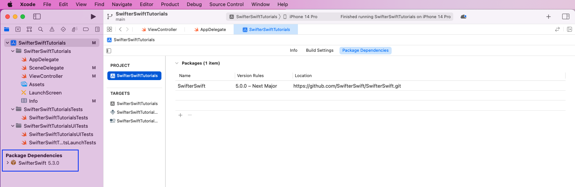This screenshot has width=575, height=187.
Task: Select SwifterSwiftTutorials under PROJECT
Action: (x=134, y=76)
